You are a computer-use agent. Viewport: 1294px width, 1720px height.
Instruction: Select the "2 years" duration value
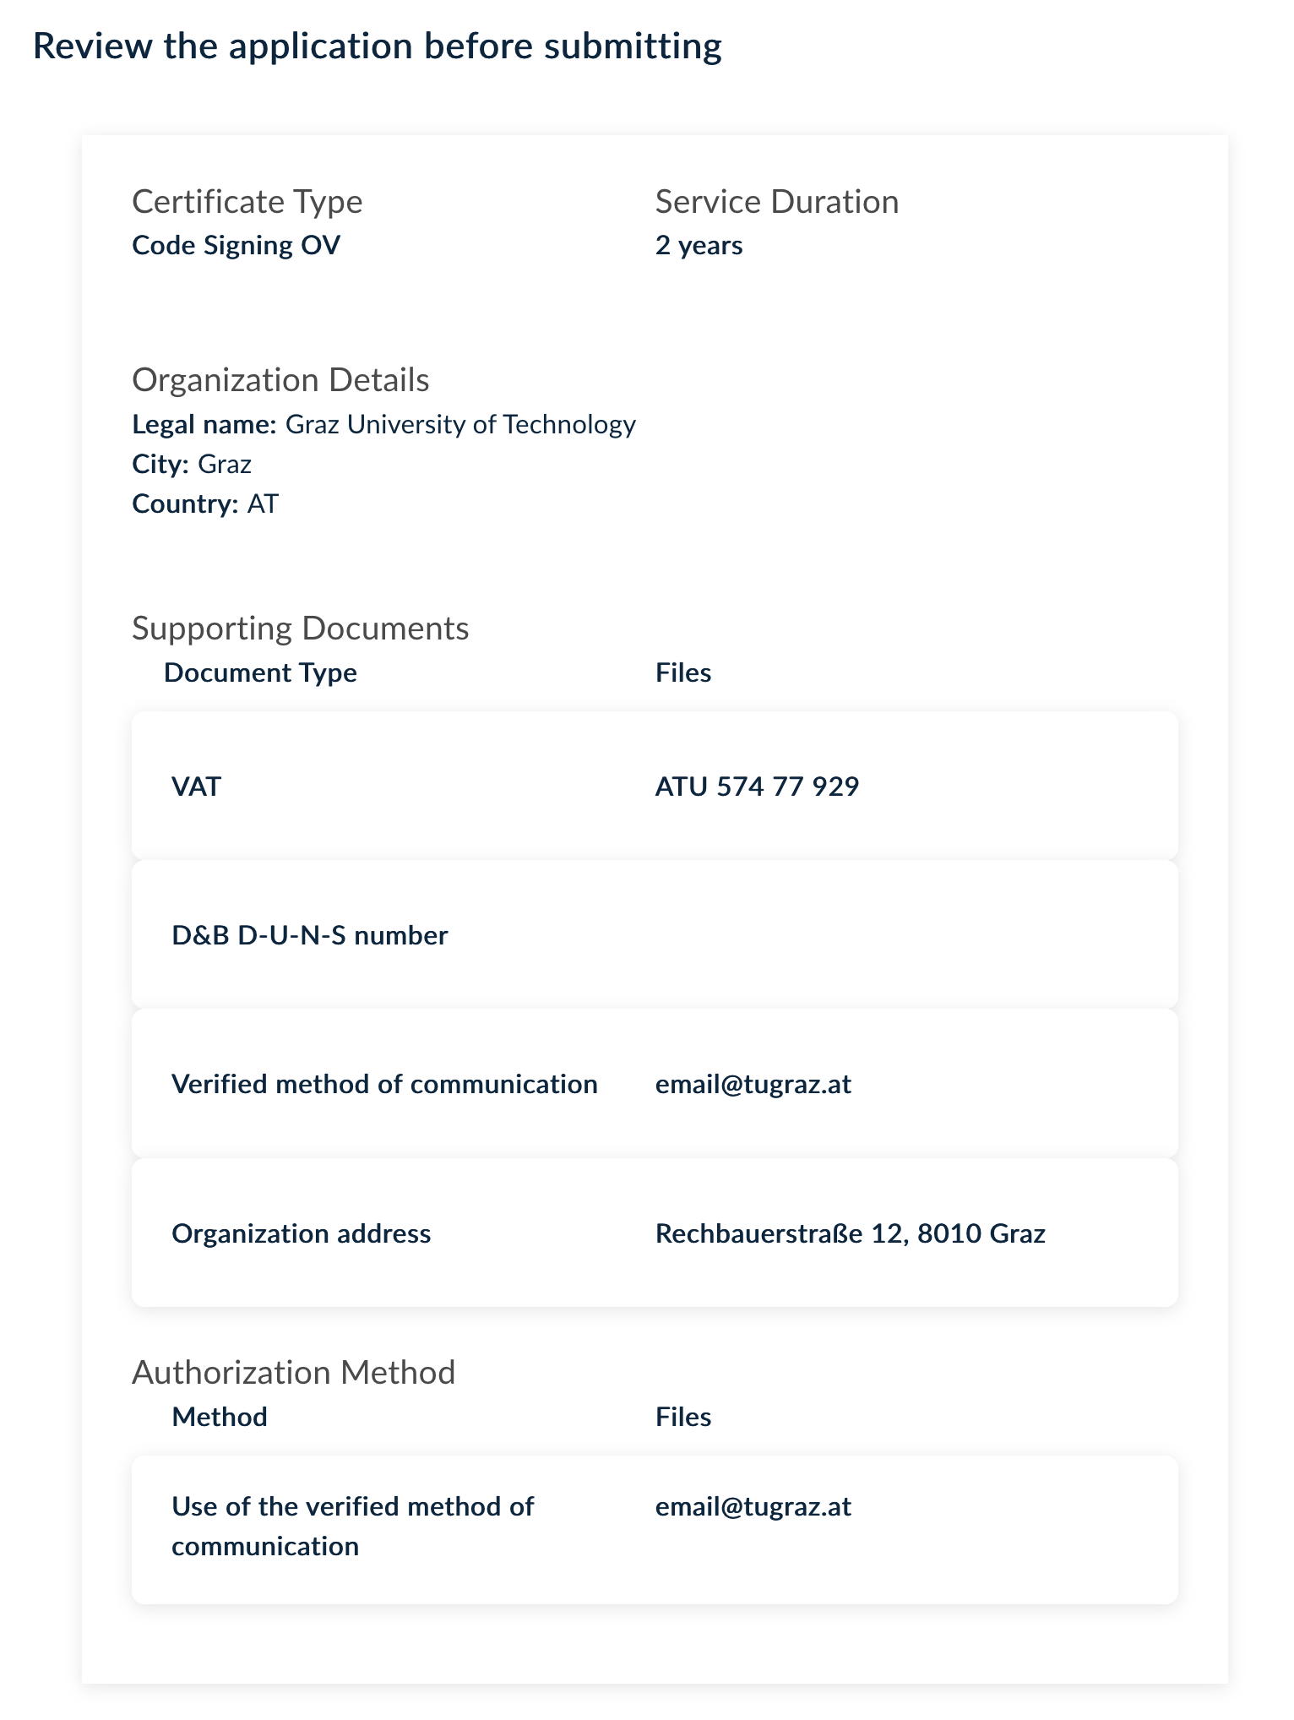point(699,245)
